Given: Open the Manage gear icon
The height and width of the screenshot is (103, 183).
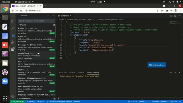Looking at the screenshot, I should click(x=13, y=96).
